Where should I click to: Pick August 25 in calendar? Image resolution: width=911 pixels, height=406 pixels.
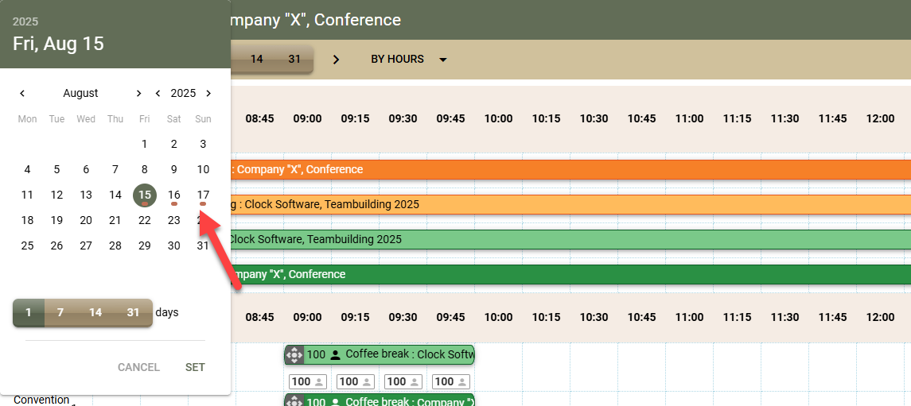27,246
